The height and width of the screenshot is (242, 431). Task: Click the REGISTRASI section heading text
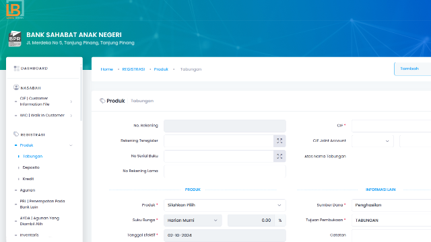point(33,134)
